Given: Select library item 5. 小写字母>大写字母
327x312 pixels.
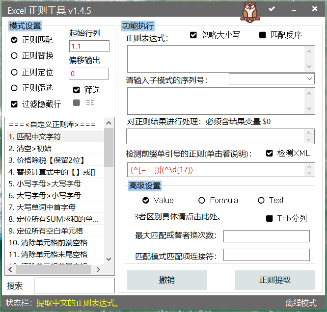Looking at the screenshot, I should [x=55, y=183].
